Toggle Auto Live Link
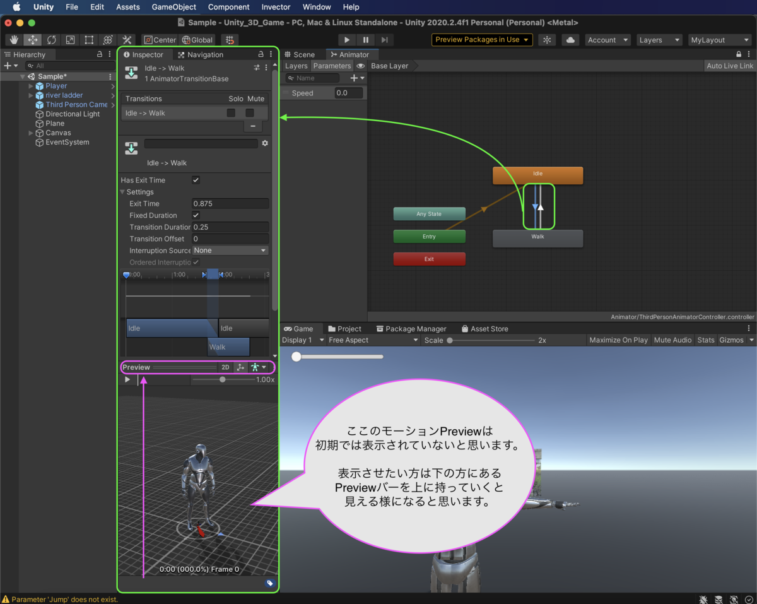Viewport: 757px width, 604px height. (x=729, y=66)
